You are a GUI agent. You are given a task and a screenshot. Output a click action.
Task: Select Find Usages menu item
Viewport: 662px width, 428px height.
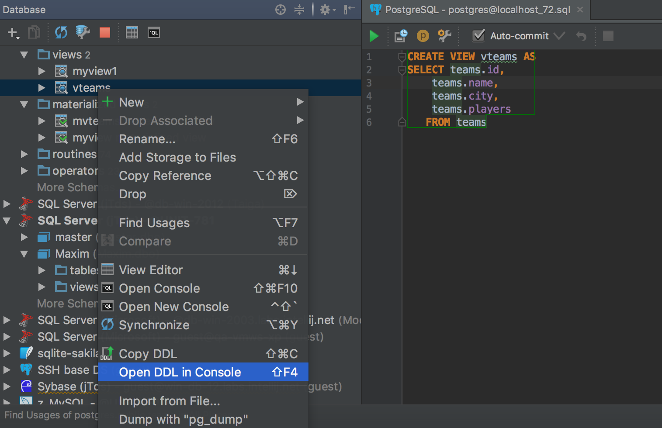[203, 223]
